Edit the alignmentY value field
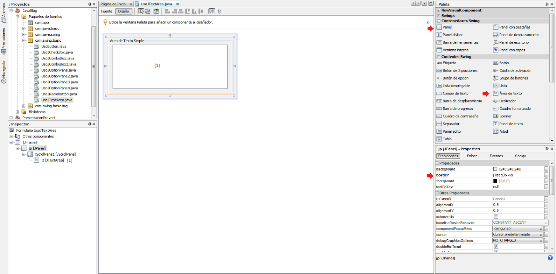This screenshot has width=556, height=274. click(x=518, y=211)
